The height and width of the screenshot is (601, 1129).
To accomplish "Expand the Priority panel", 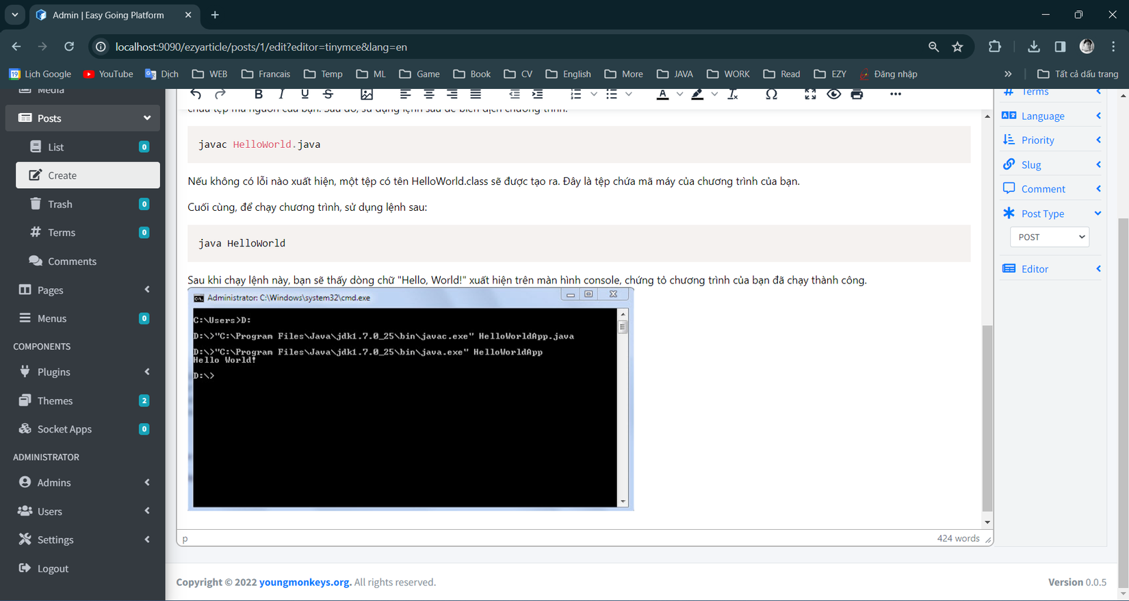I will tap(1052, 140).
